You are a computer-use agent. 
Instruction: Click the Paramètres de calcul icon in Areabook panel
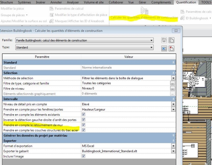[x=52, y=9]
